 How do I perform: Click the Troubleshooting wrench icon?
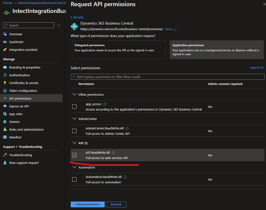click(x=5, y=155)
